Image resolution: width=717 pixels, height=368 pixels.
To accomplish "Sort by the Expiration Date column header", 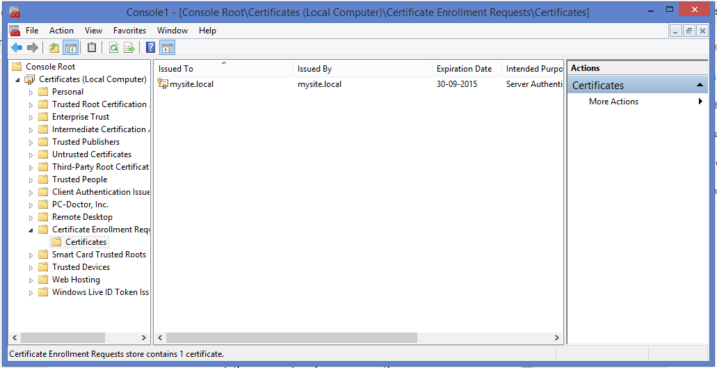I will pyautogui.click(x=467, y=69).
